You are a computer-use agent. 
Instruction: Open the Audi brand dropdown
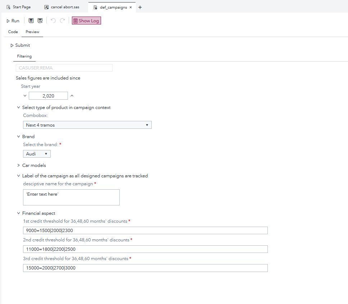click(37, 154)
